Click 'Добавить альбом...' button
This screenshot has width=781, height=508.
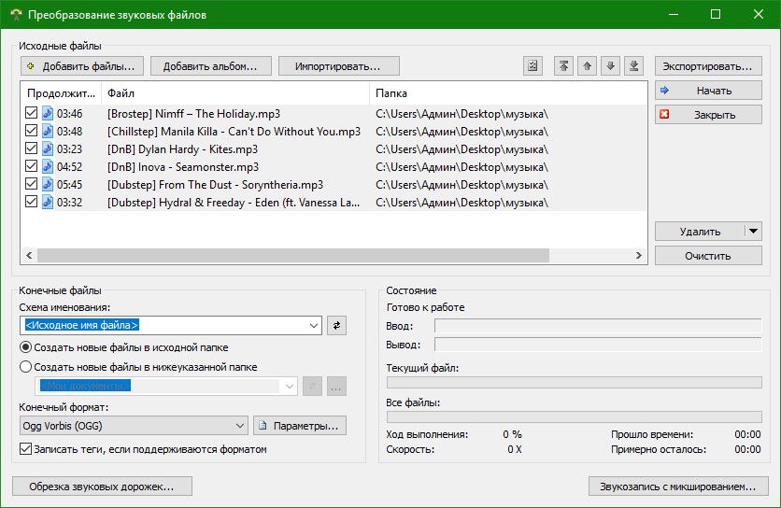(211, 65)
